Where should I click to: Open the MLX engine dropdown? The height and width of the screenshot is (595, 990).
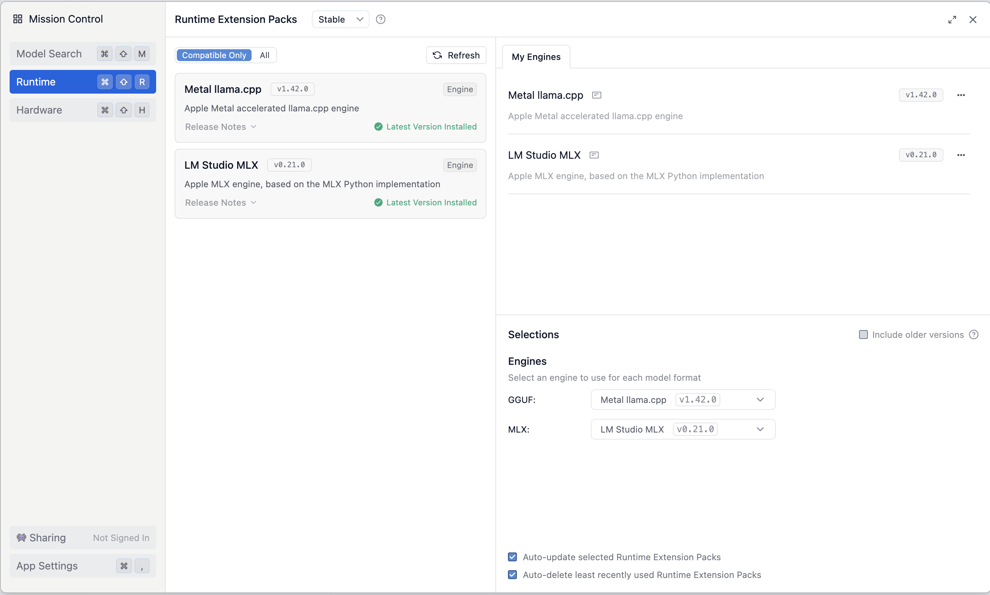tap(683, 429)
